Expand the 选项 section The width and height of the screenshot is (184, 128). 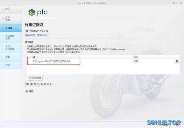coord(27,91)
